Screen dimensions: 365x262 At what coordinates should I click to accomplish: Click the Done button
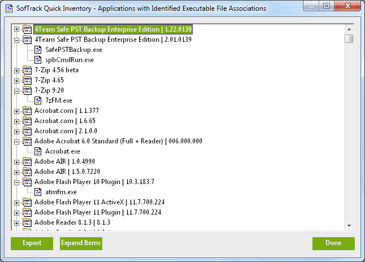pyautogui.click(x=333, y=243)
